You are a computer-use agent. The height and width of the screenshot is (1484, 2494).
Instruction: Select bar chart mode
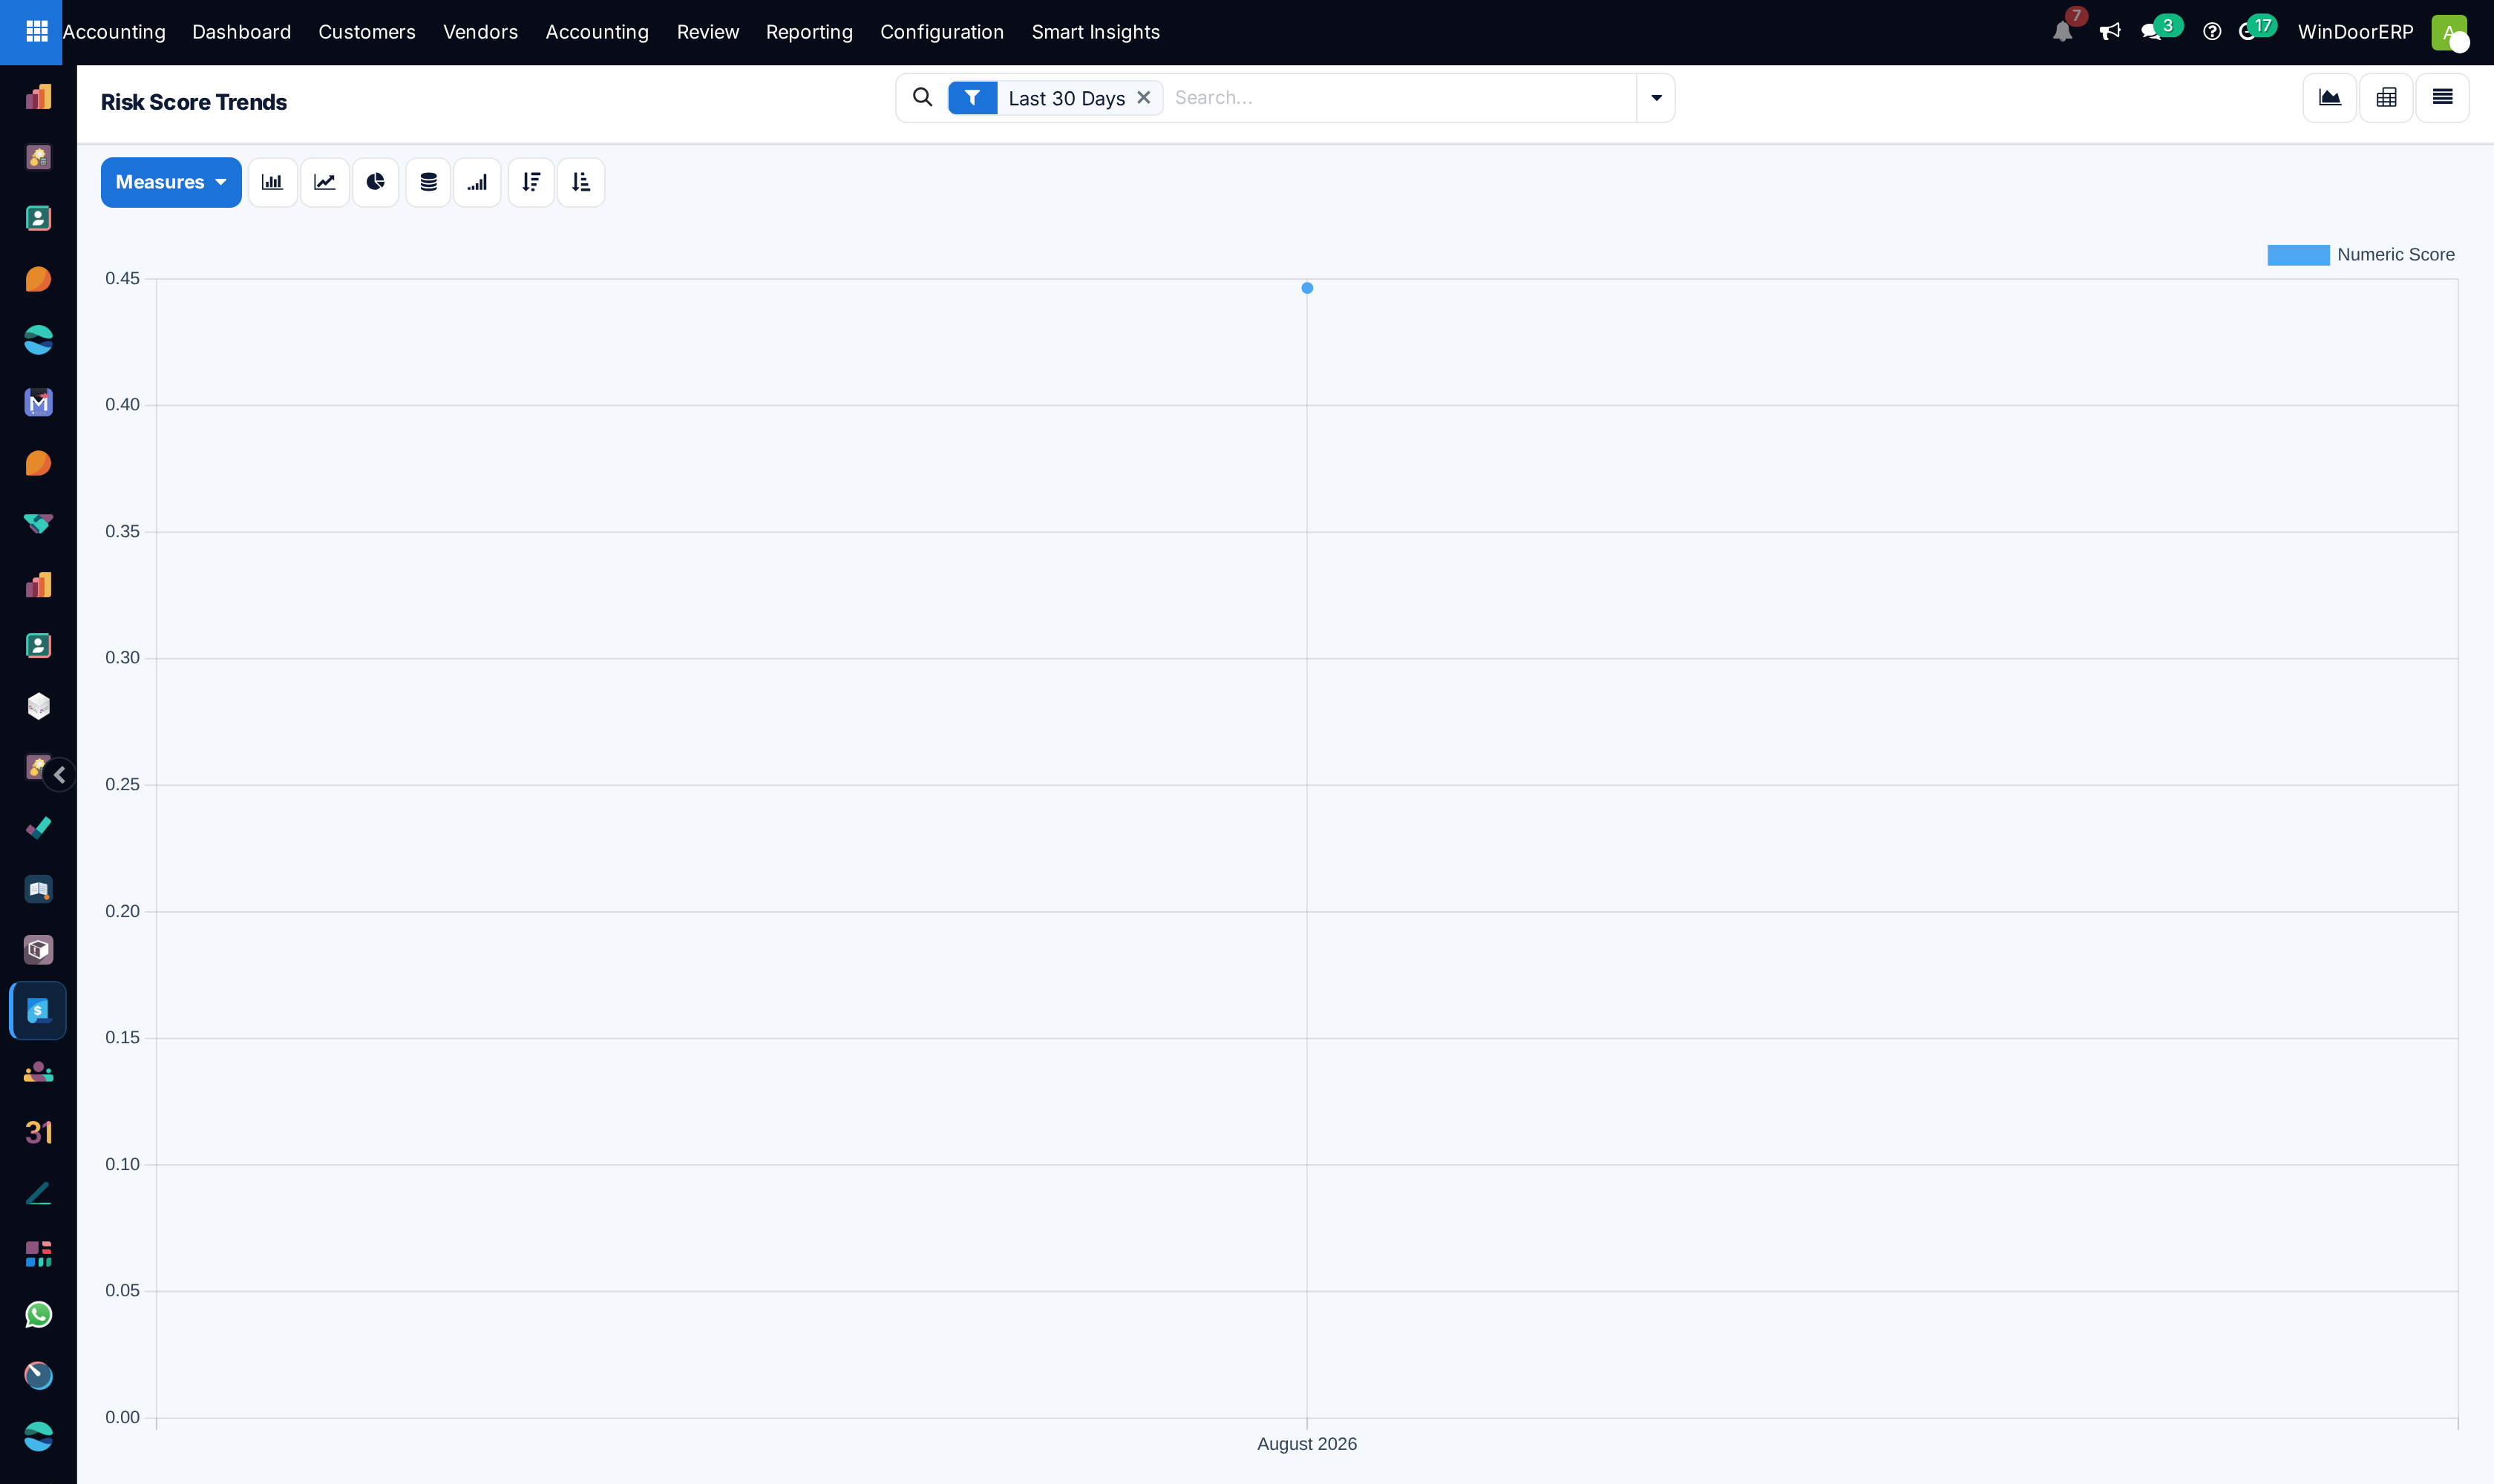tap(272, 182)
